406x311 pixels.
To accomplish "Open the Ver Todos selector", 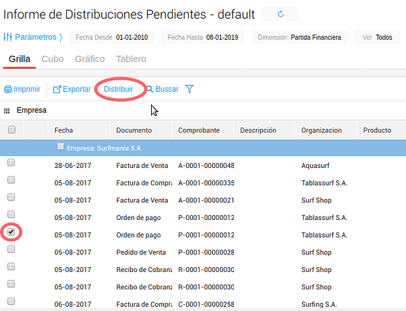I will [377, 37].
